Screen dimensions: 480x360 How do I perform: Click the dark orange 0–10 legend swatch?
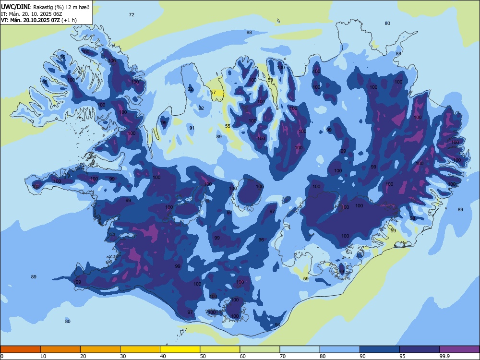click(x=20, y=349)
